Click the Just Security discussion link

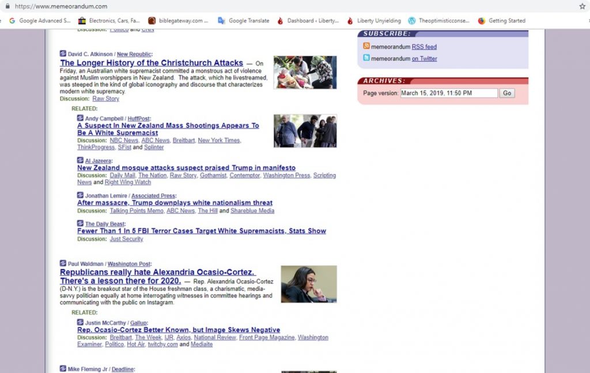[126, 239]
